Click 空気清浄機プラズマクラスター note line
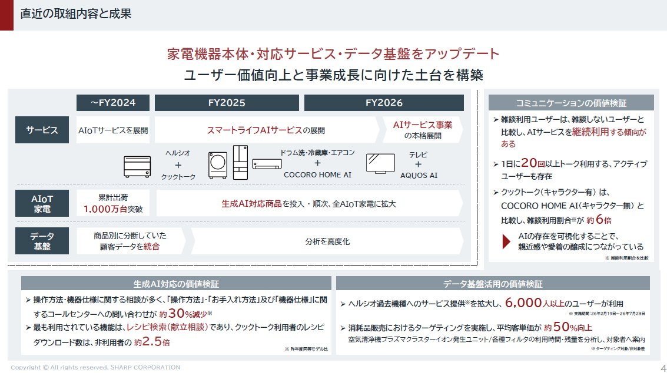This screenshot has height=373, width=667. coord(496,340)
